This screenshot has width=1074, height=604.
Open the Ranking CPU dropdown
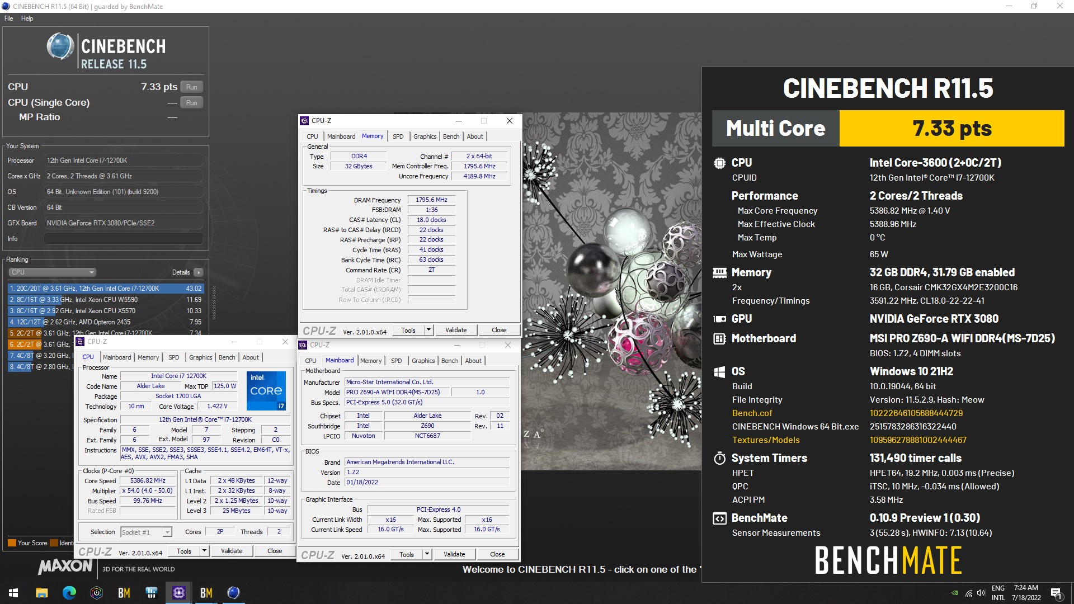click(53, 272)
